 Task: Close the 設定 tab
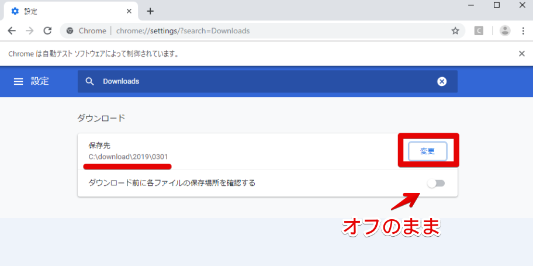(129, 11)
